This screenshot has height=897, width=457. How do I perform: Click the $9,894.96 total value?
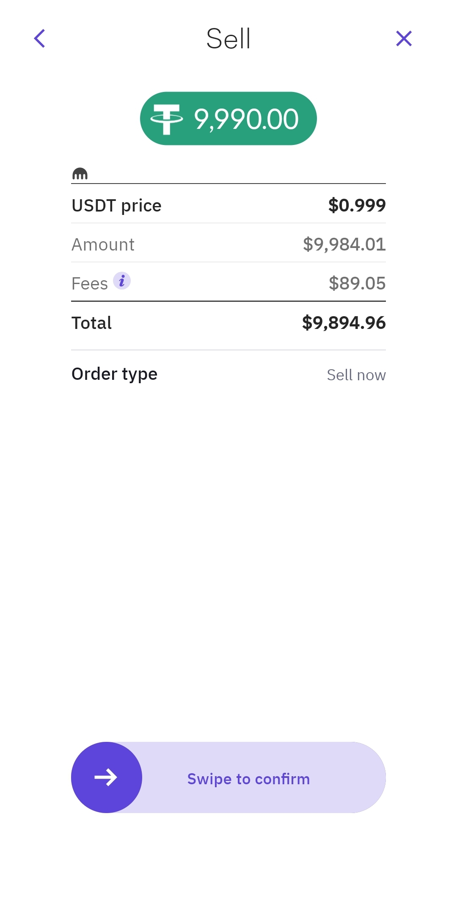point(344,323)
